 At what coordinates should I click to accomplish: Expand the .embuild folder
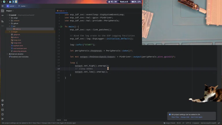pyautogui.click(x=10, y=21)
